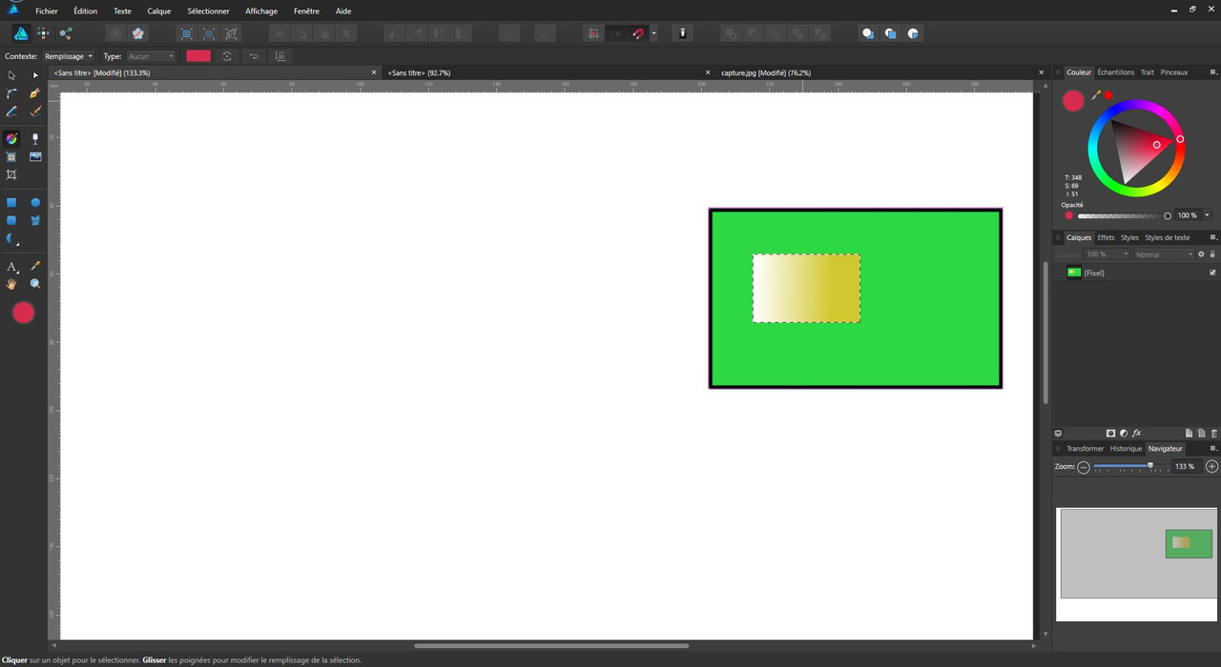Switch to the Effets tab
Viewport: 1221px width, 667px height.
pos(1106,237)
